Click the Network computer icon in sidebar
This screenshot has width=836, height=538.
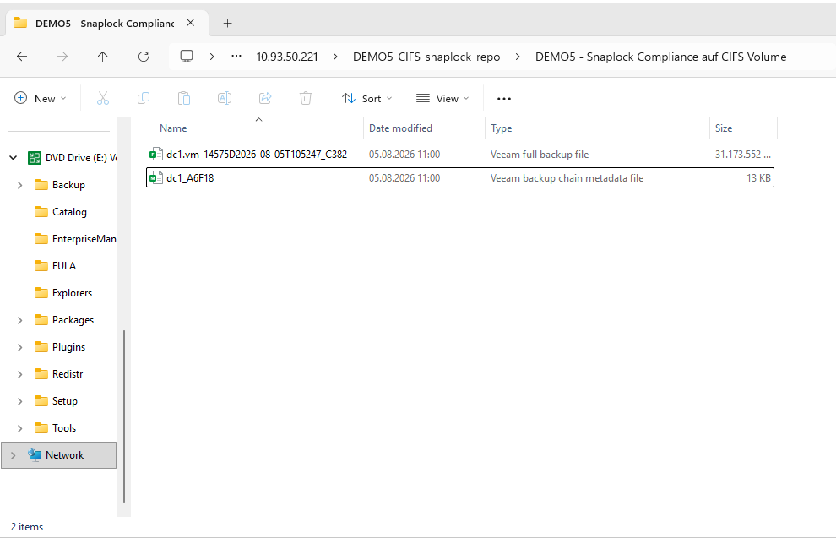pos(35,455)
